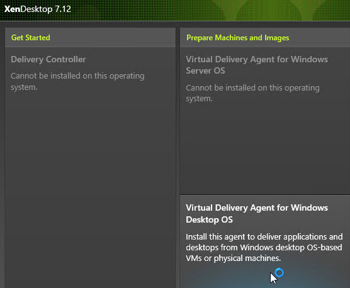Select Virtual Delivery Agent for Windows Server OS heading
The width and height of the screenshot is (350, 288).
257,65
